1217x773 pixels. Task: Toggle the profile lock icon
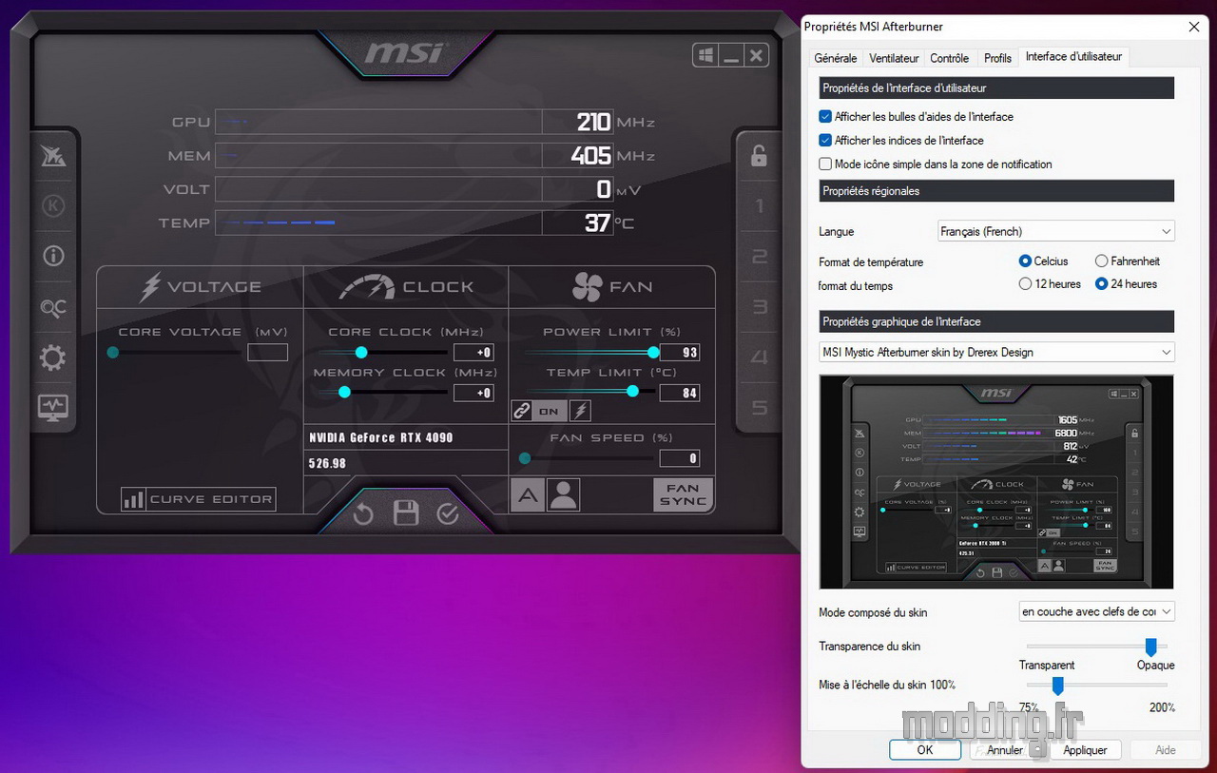coord(759,156)
